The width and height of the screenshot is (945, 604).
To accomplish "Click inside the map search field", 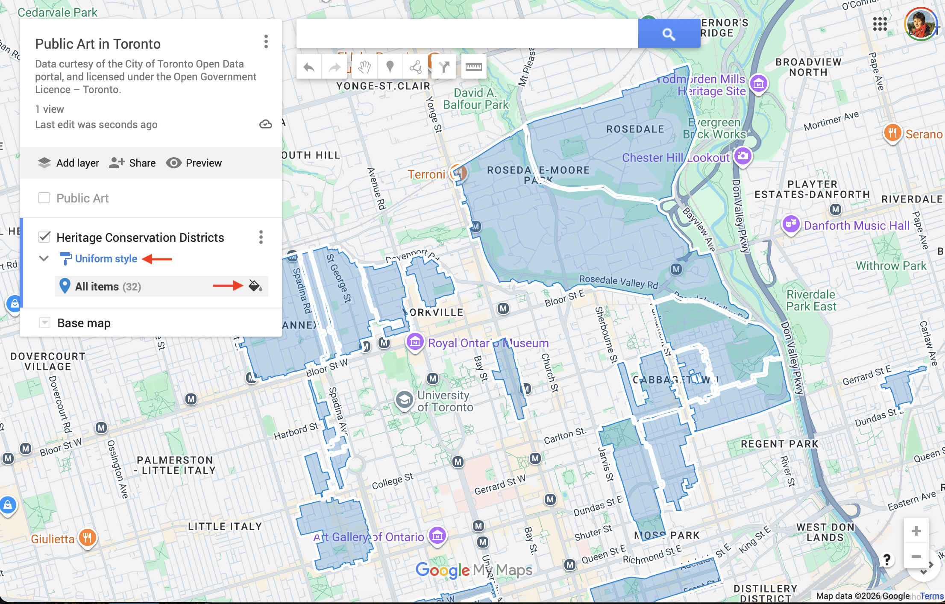I will pyautogui.click(x=467, y=34).
